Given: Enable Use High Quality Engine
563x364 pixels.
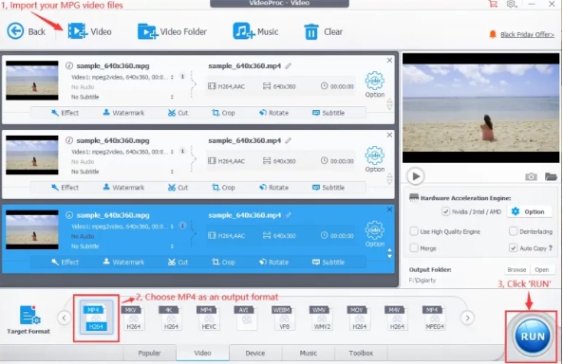Looking at the screenshot, I should point(414,231).
